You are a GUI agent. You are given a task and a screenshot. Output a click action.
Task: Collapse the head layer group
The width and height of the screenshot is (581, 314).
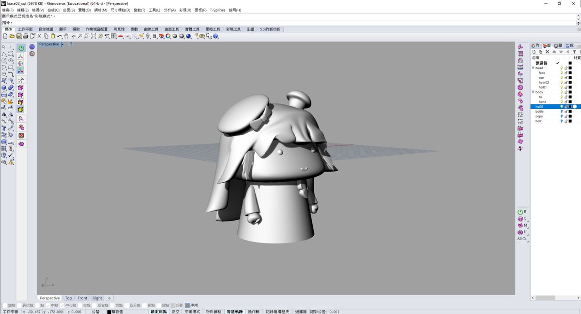[533, 68]
